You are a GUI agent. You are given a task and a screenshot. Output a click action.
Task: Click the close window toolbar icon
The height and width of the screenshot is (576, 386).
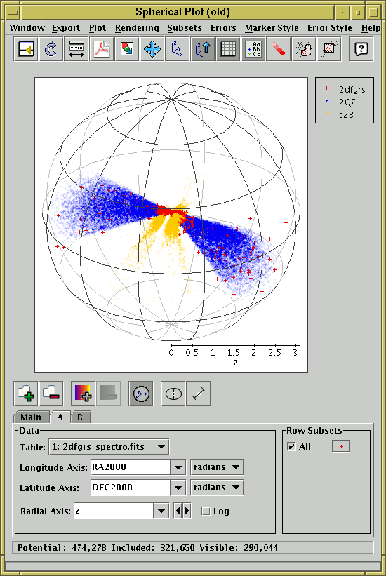[26, 49]
